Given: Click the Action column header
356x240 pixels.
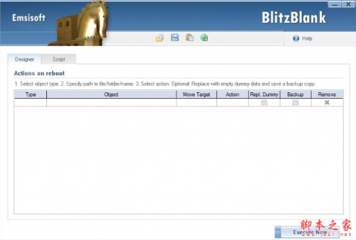Looking at the screenshot, I should coord(232,95).
